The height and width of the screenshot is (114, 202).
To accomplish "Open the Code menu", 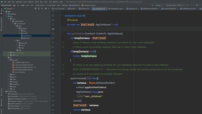I will click(x=25, y=2).
